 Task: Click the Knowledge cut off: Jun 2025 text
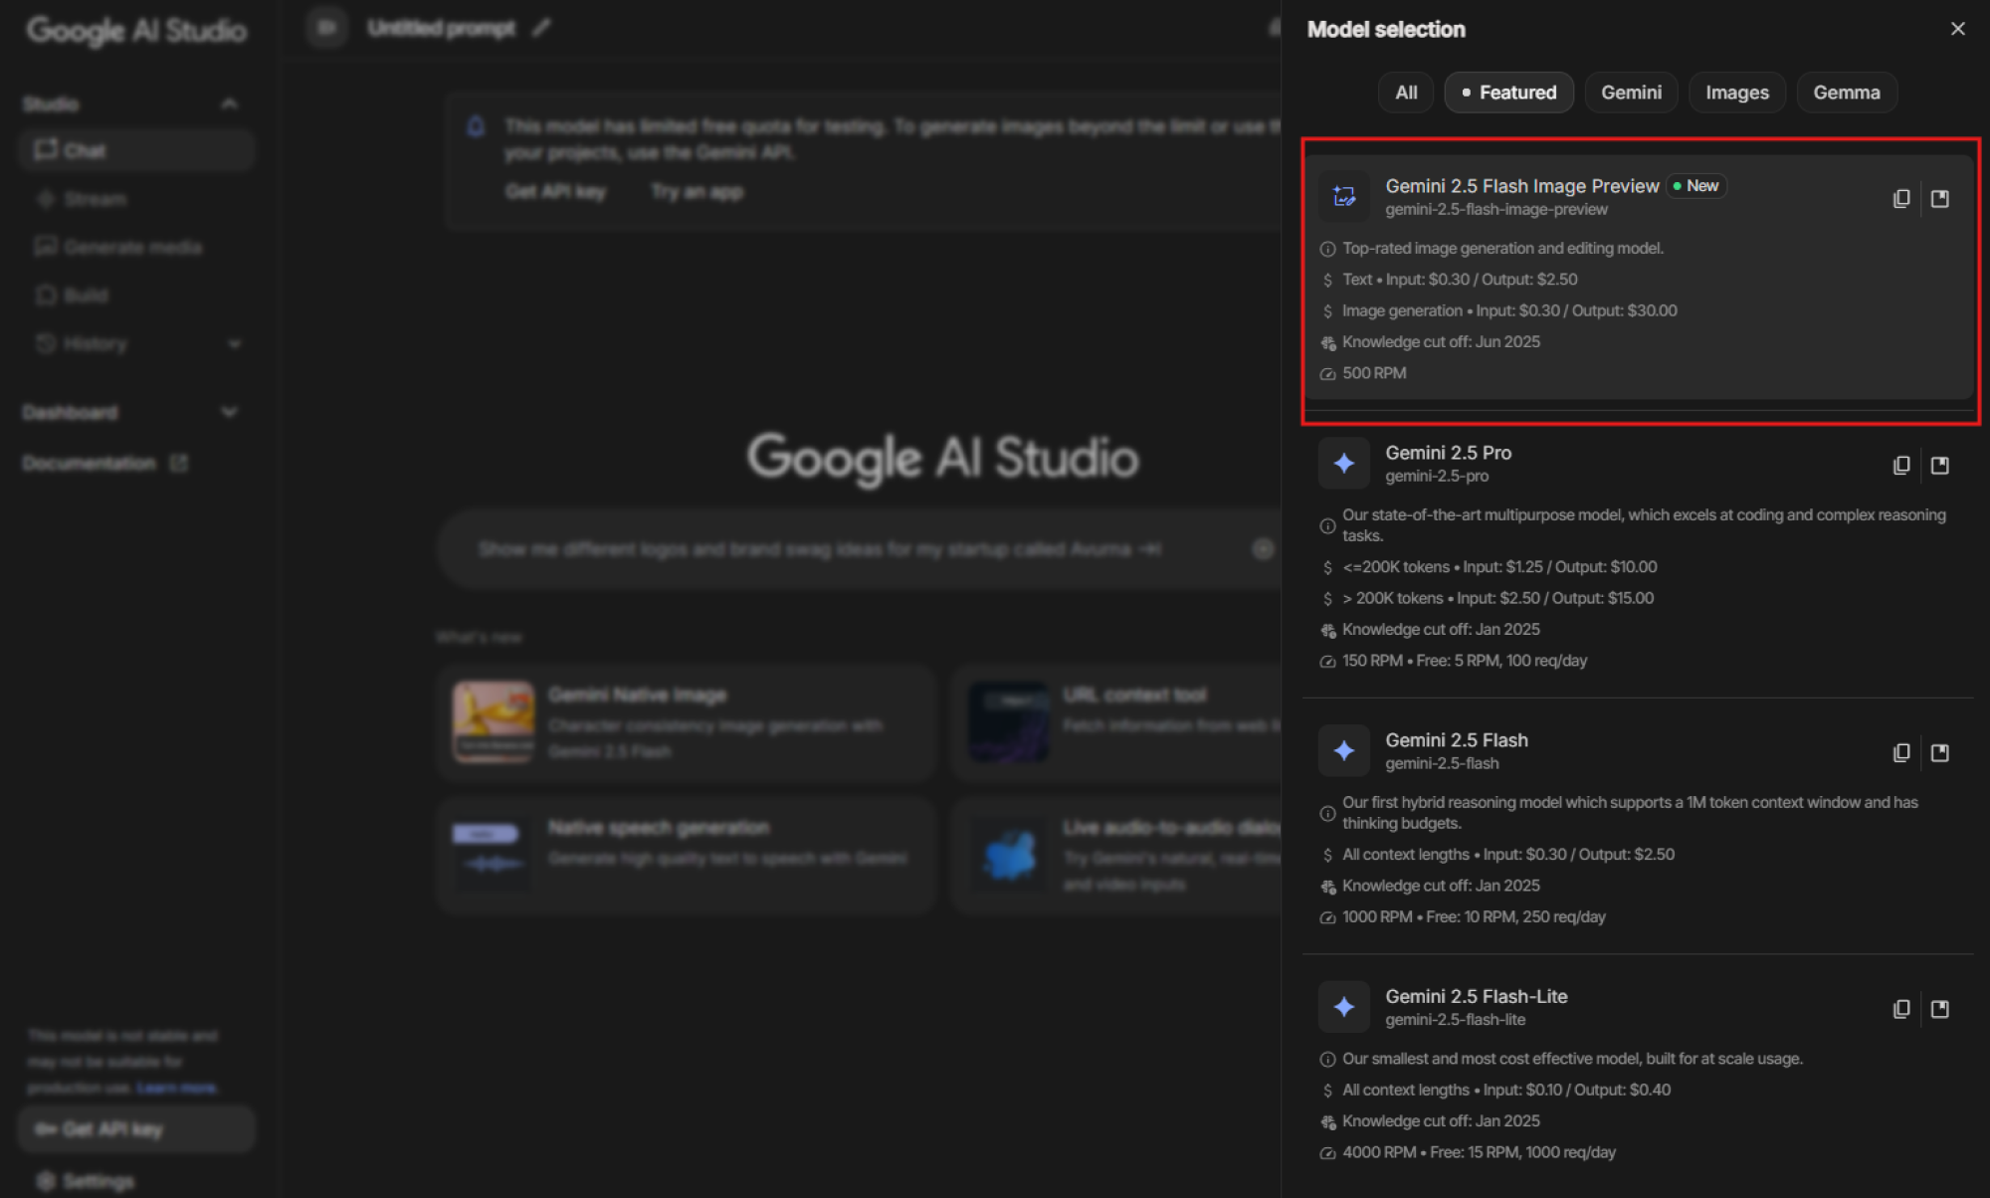[1441, 341]
